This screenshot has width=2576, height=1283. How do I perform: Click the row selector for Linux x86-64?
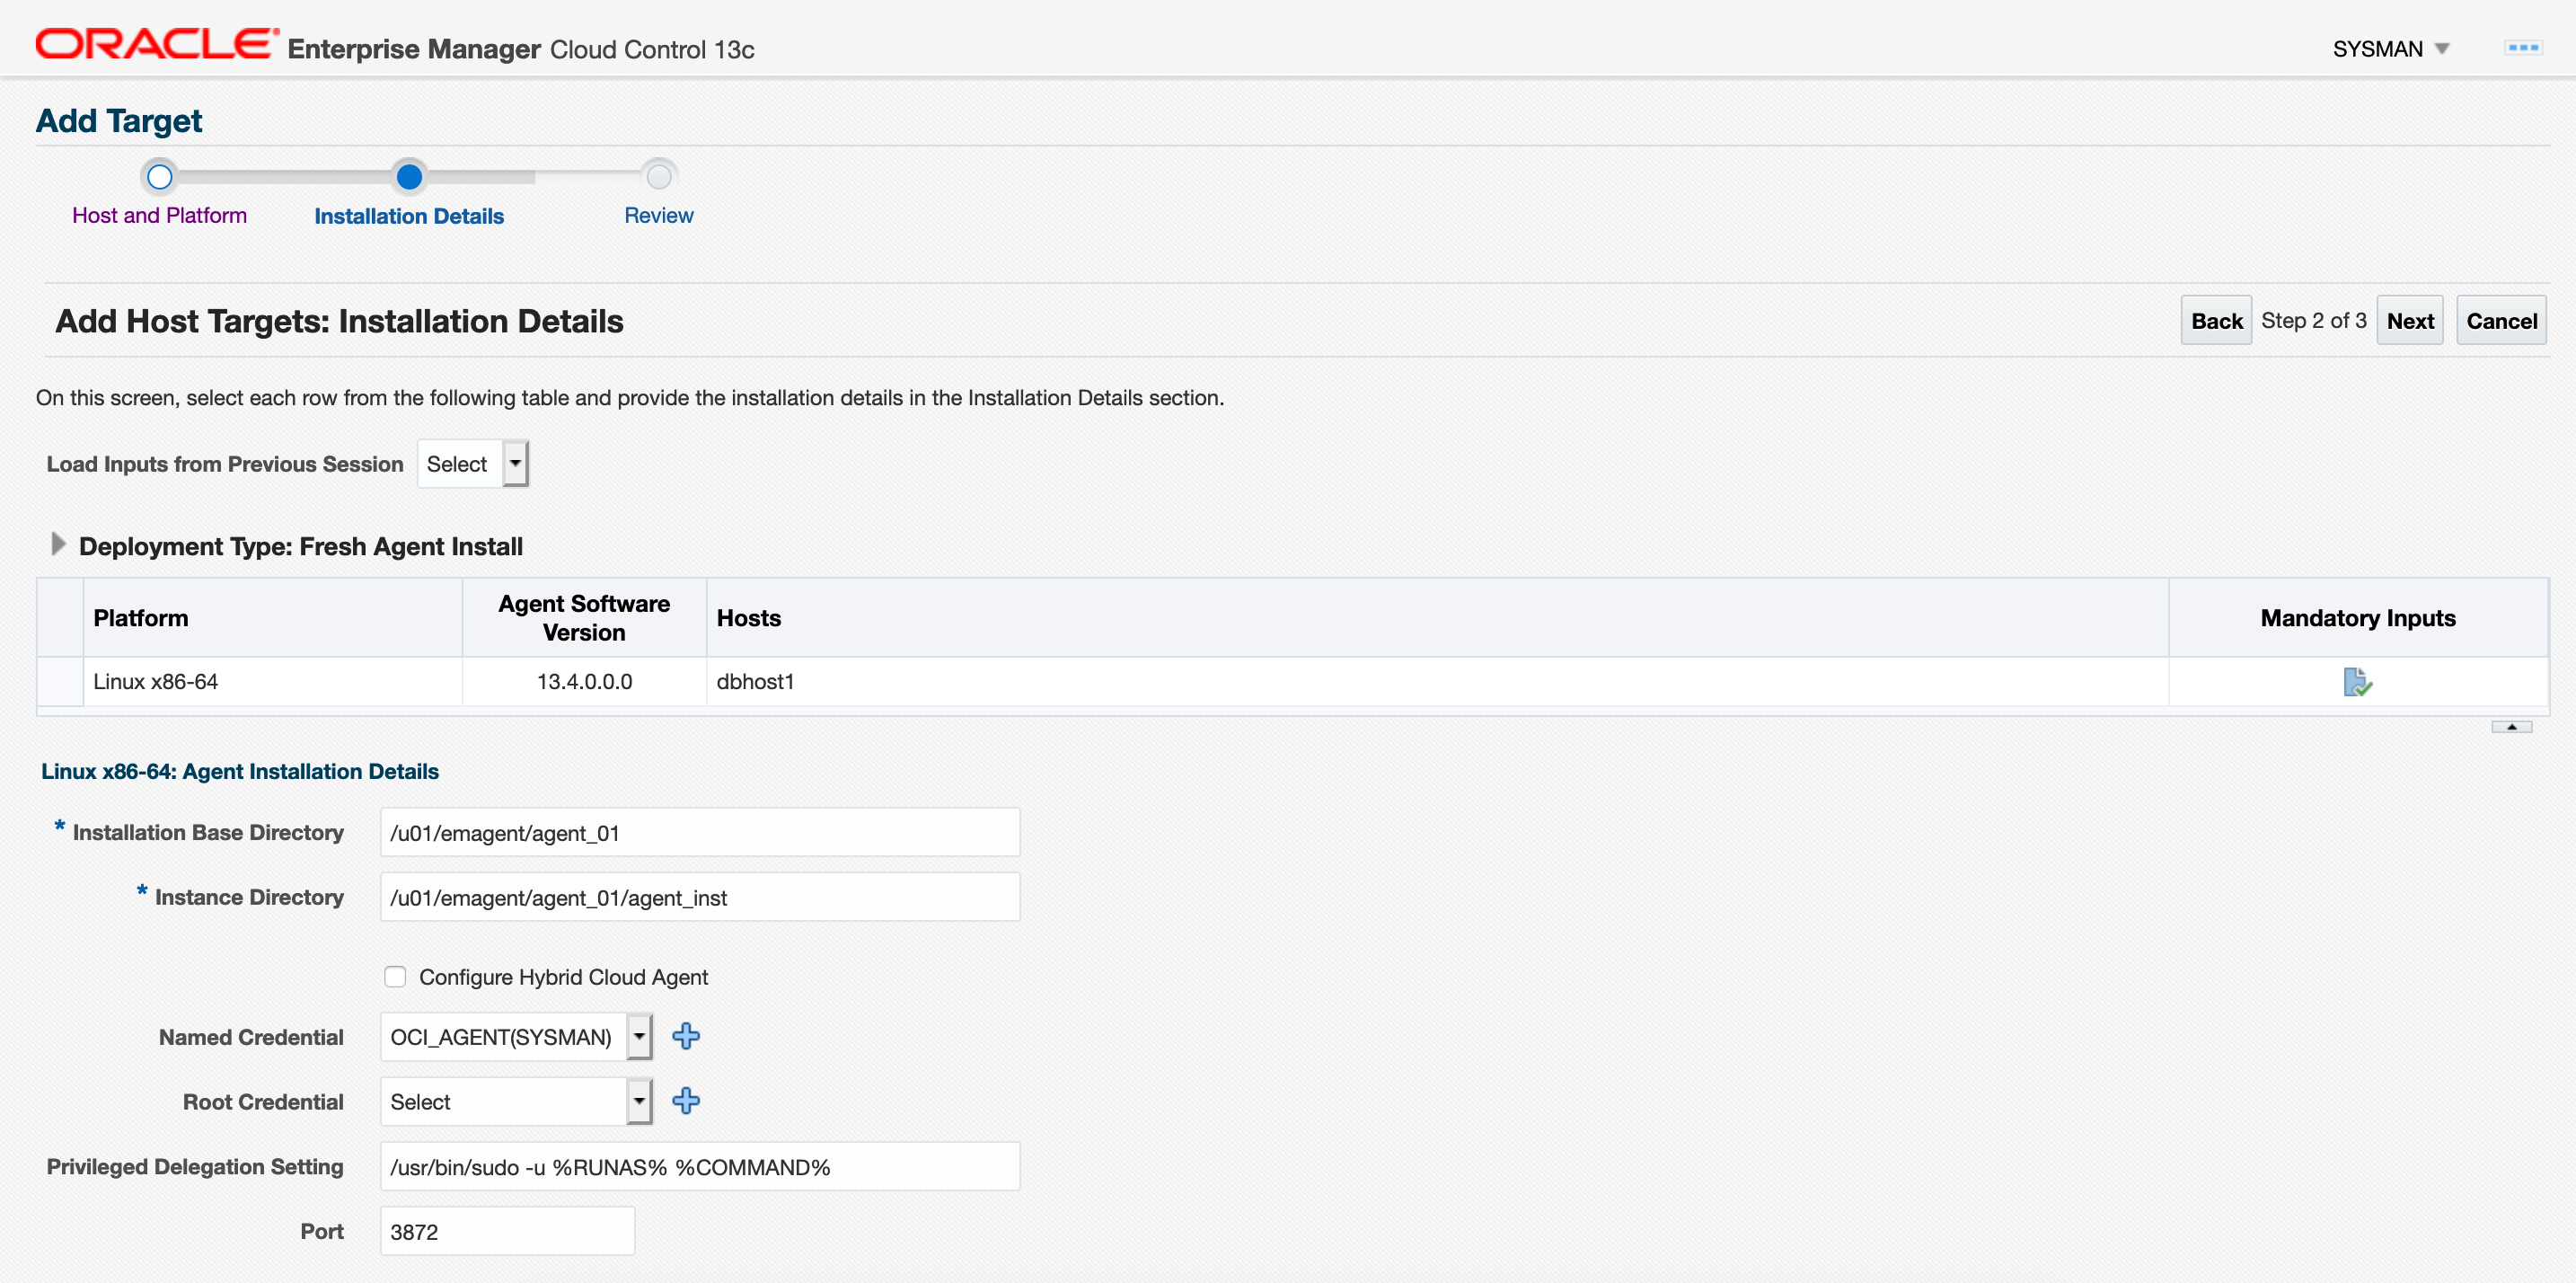click(x=60, y=682)
